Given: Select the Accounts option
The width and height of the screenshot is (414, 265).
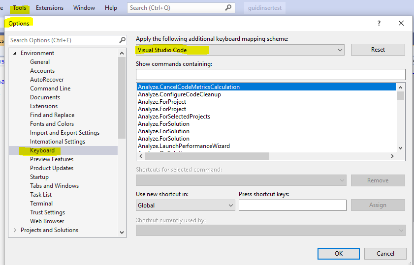Looking at the screenshot, I should click(42, 71).
